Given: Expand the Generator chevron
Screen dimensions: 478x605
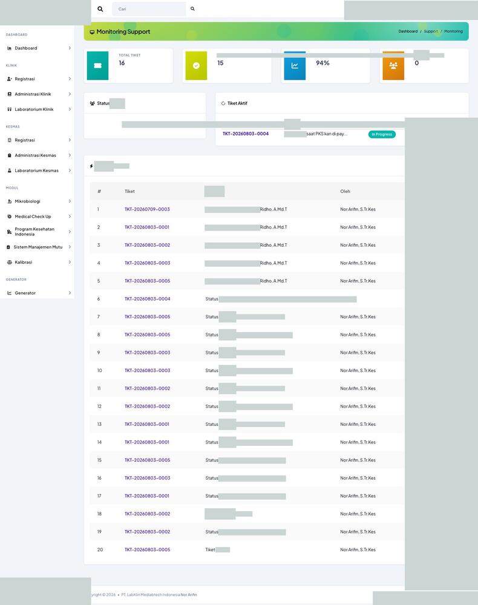Looking at the screenshot, I should point(70,293).
